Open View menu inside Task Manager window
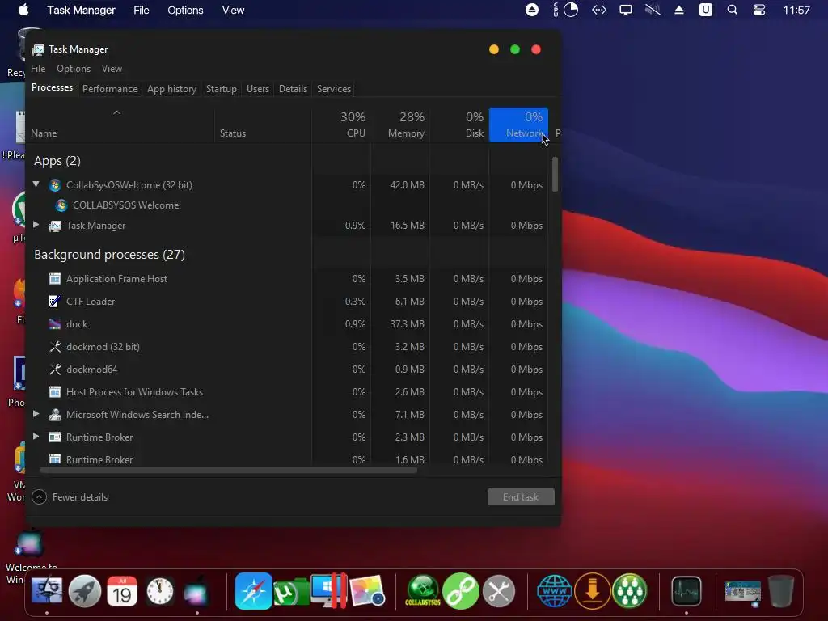 (x=112, y=69)
